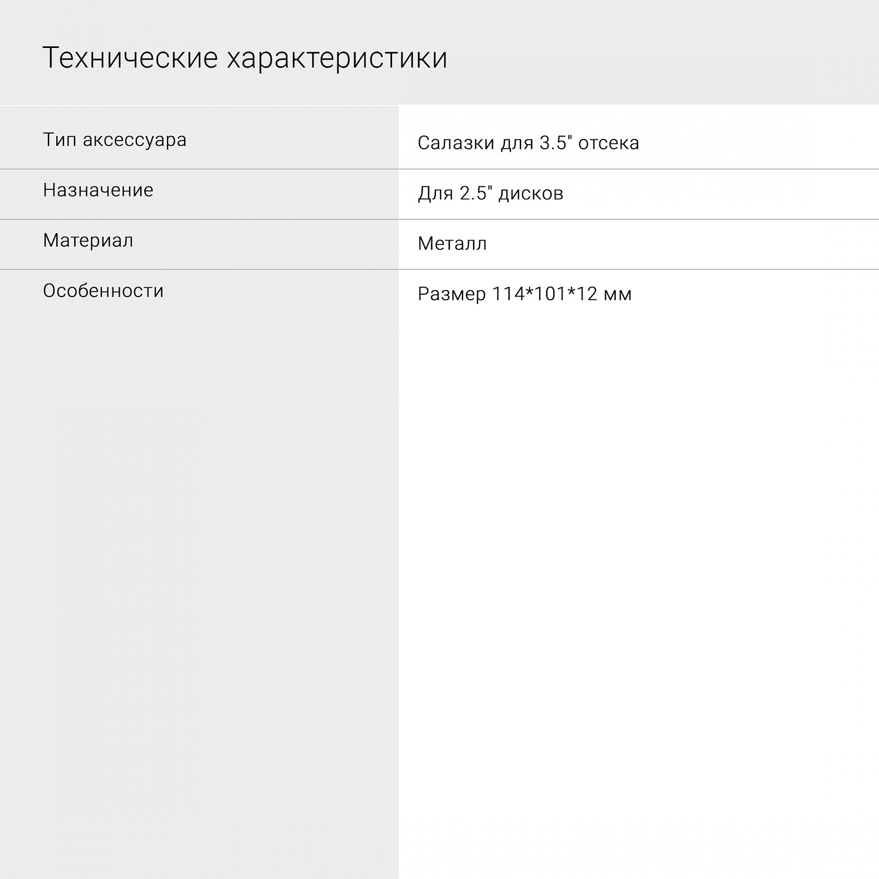This screenshot has height=879, width=879.
Task: Click the white right column area
Action: coord(645,527)
